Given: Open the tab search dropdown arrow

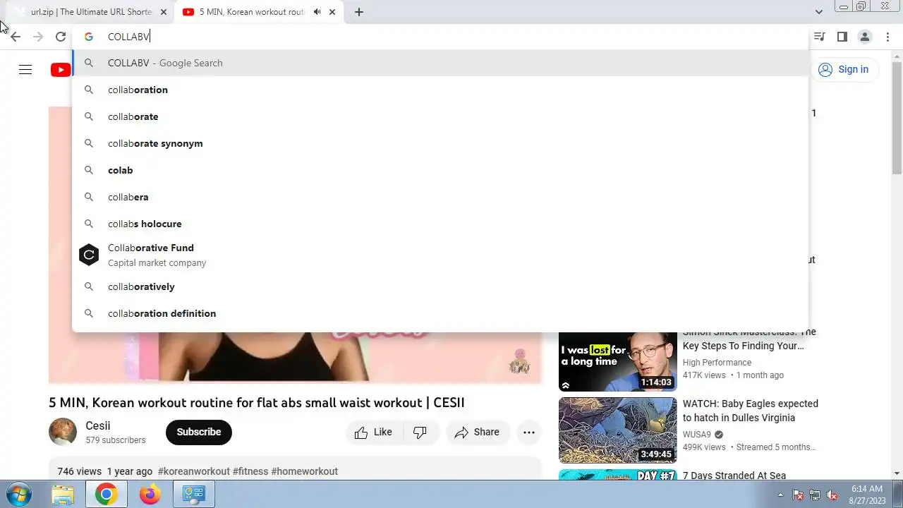Looking at the screenshot, I should [x=818, y=12].
